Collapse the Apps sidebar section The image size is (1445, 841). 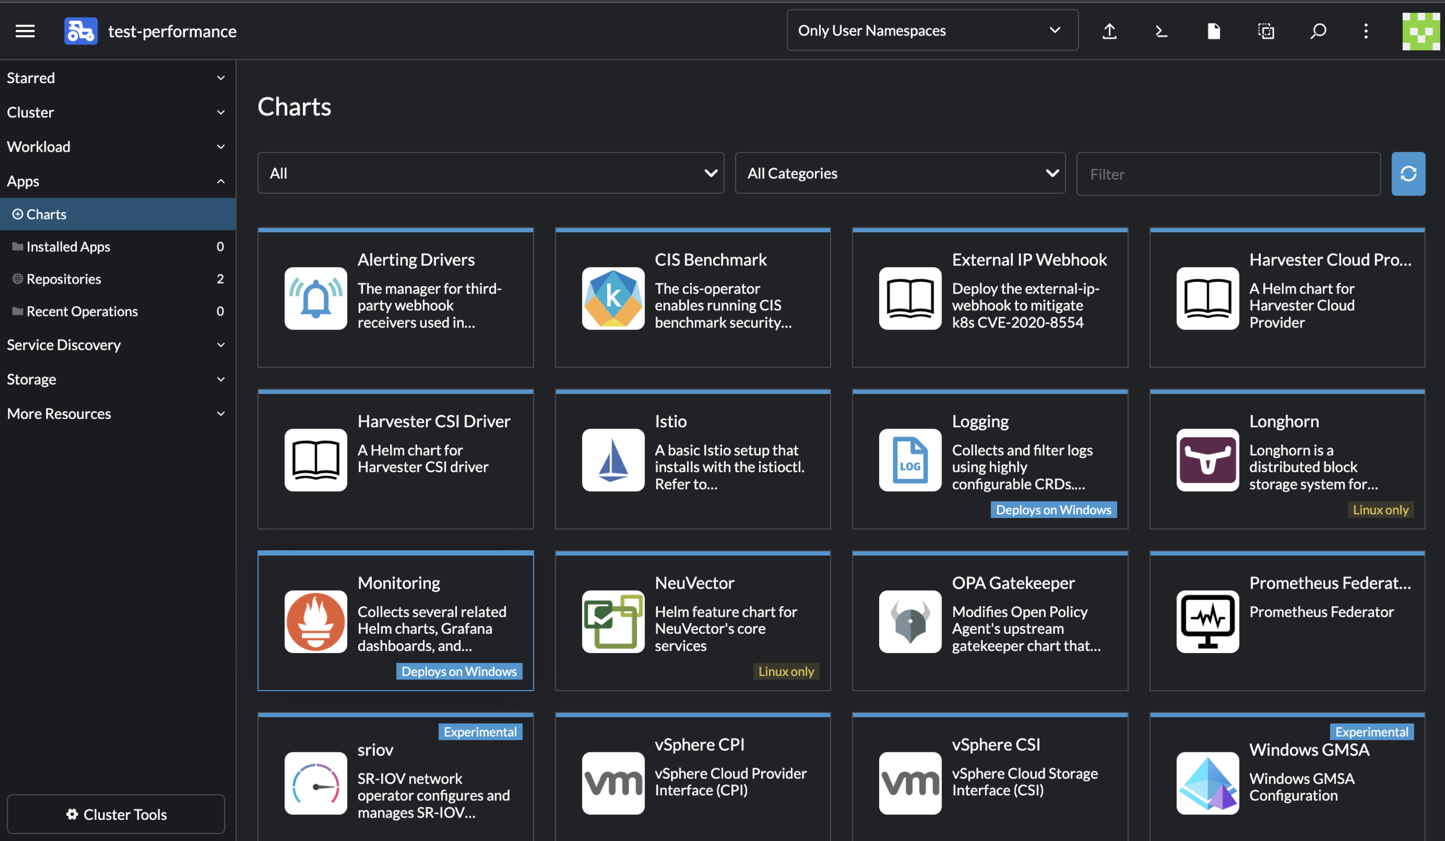[x=118, y=181]
